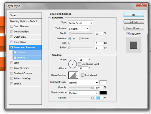This screenshot has width=151, height=114.
Task: Click the black Shadow Mode color swatch
Action: tap(103, 93)
